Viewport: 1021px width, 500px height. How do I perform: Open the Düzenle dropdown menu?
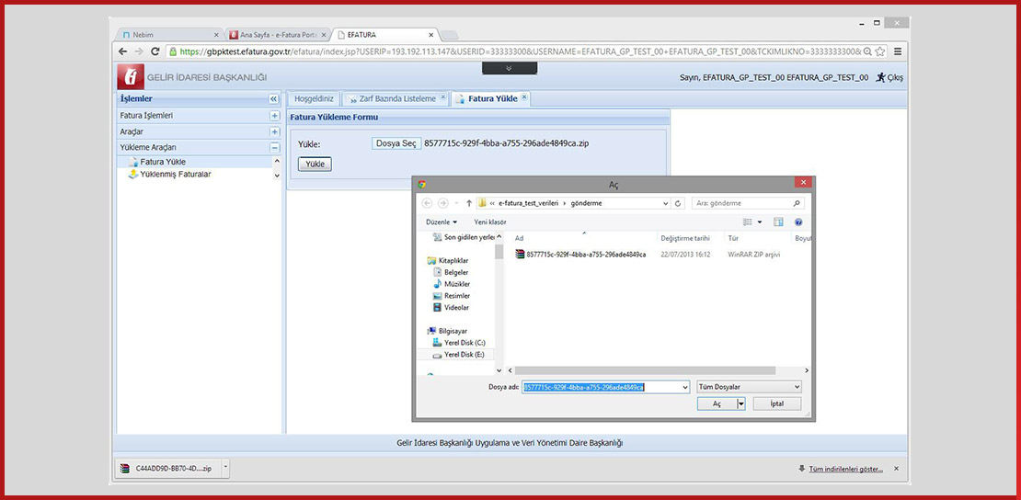coord(442,222)
